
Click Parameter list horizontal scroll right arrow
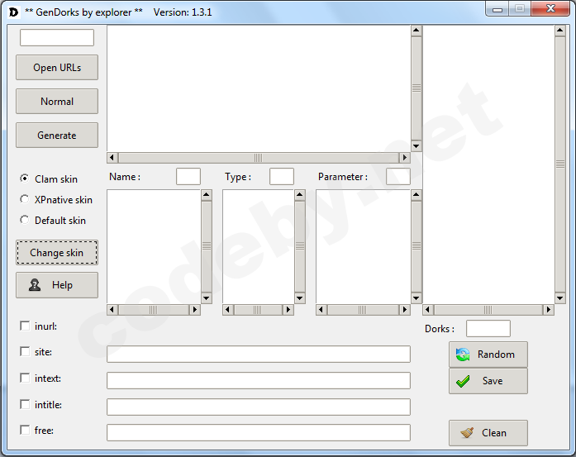coord(405,310)
